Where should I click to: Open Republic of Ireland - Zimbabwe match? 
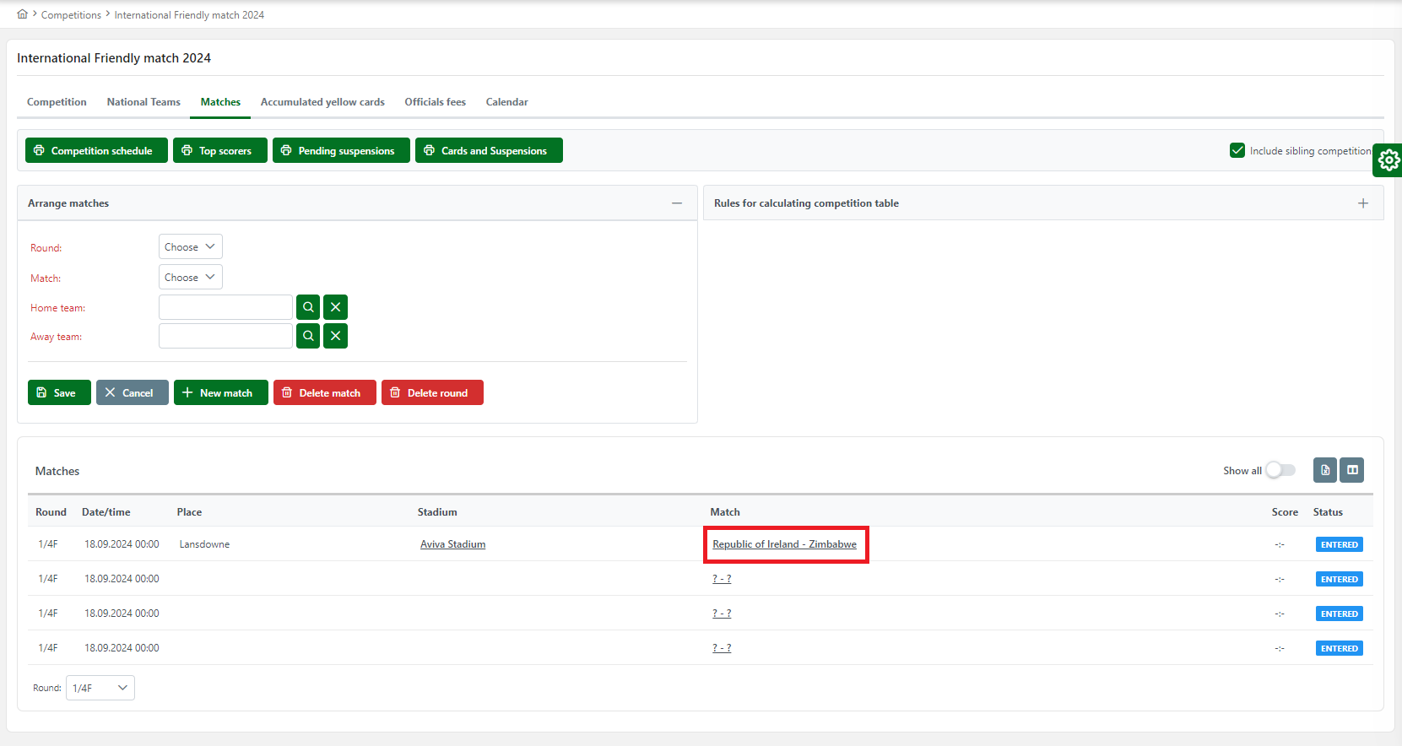point(784,544)
